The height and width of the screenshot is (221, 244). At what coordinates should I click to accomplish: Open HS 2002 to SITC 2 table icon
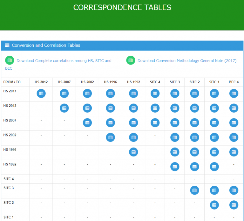tap(194, 137)
